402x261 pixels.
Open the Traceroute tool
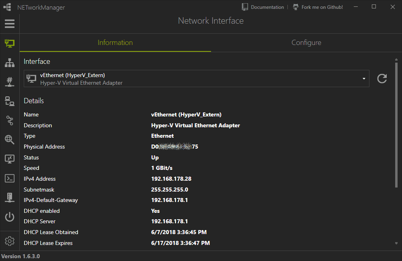pyautogui.click(x=10, y=120)
